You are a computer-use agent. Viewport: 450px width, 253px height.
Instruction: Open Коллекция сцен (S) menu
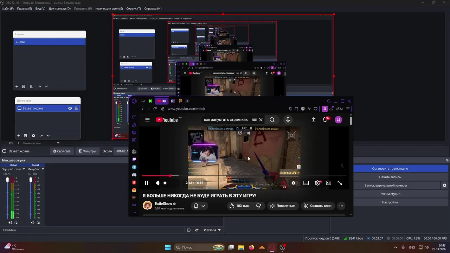coord(109,8)
